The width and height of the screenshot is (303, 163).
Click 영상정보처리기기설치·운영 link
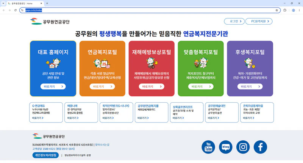[x=78, y=155]
